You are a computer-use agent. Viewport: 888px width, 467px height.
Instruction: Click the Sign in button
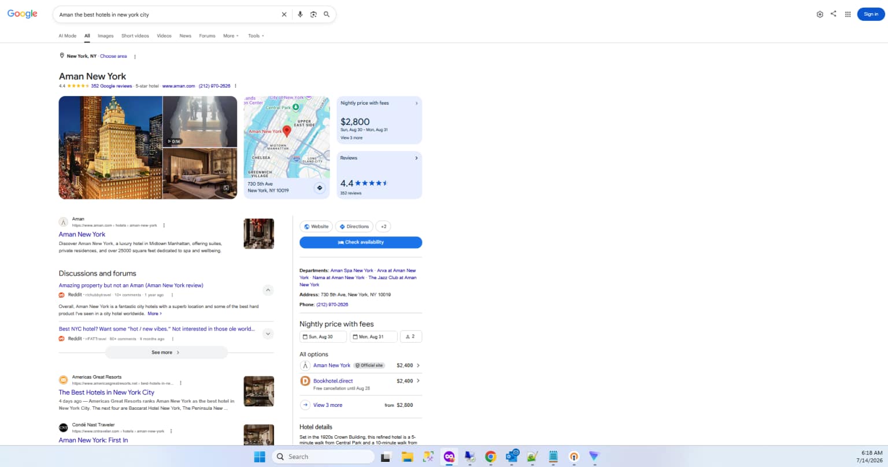pyautogui.click(x=871, y=14)
